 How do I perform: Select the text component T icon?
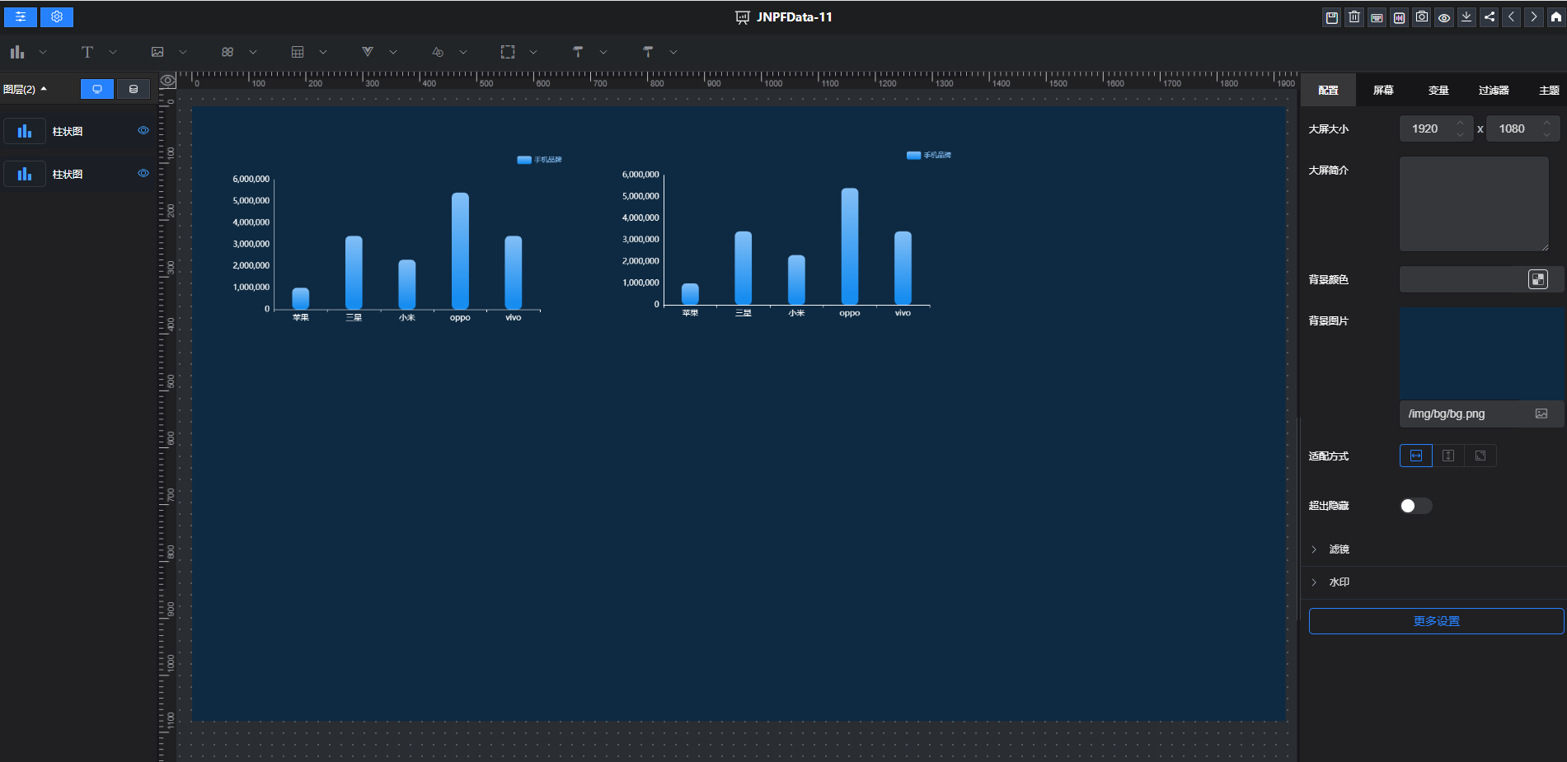tap(87, 52)
